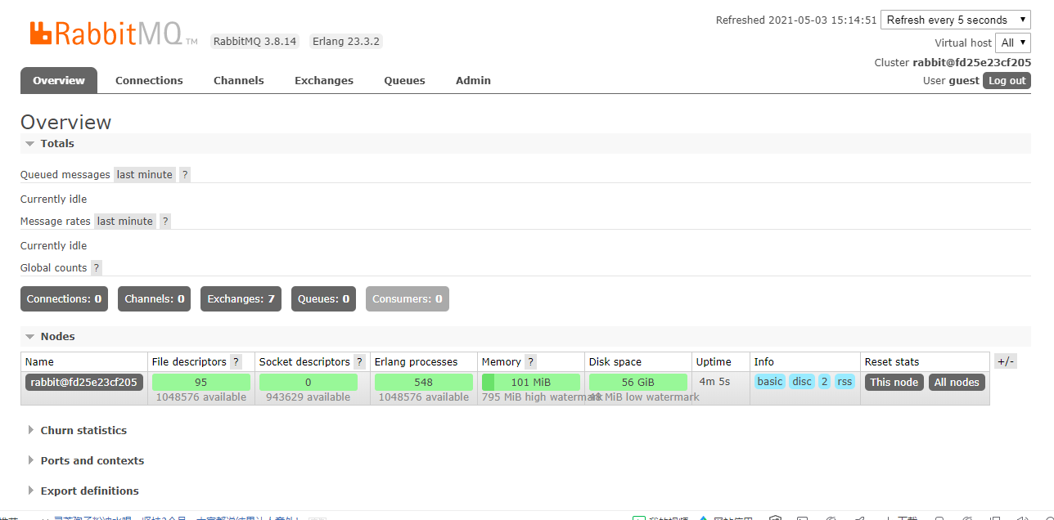
Task: Open the Refresh interval dropdown
Action: (956, 20)
